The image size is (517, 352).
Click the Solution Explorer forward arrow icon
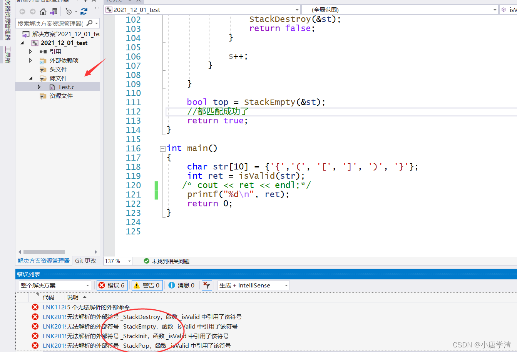pyautogui.click(x=32, y=12)
